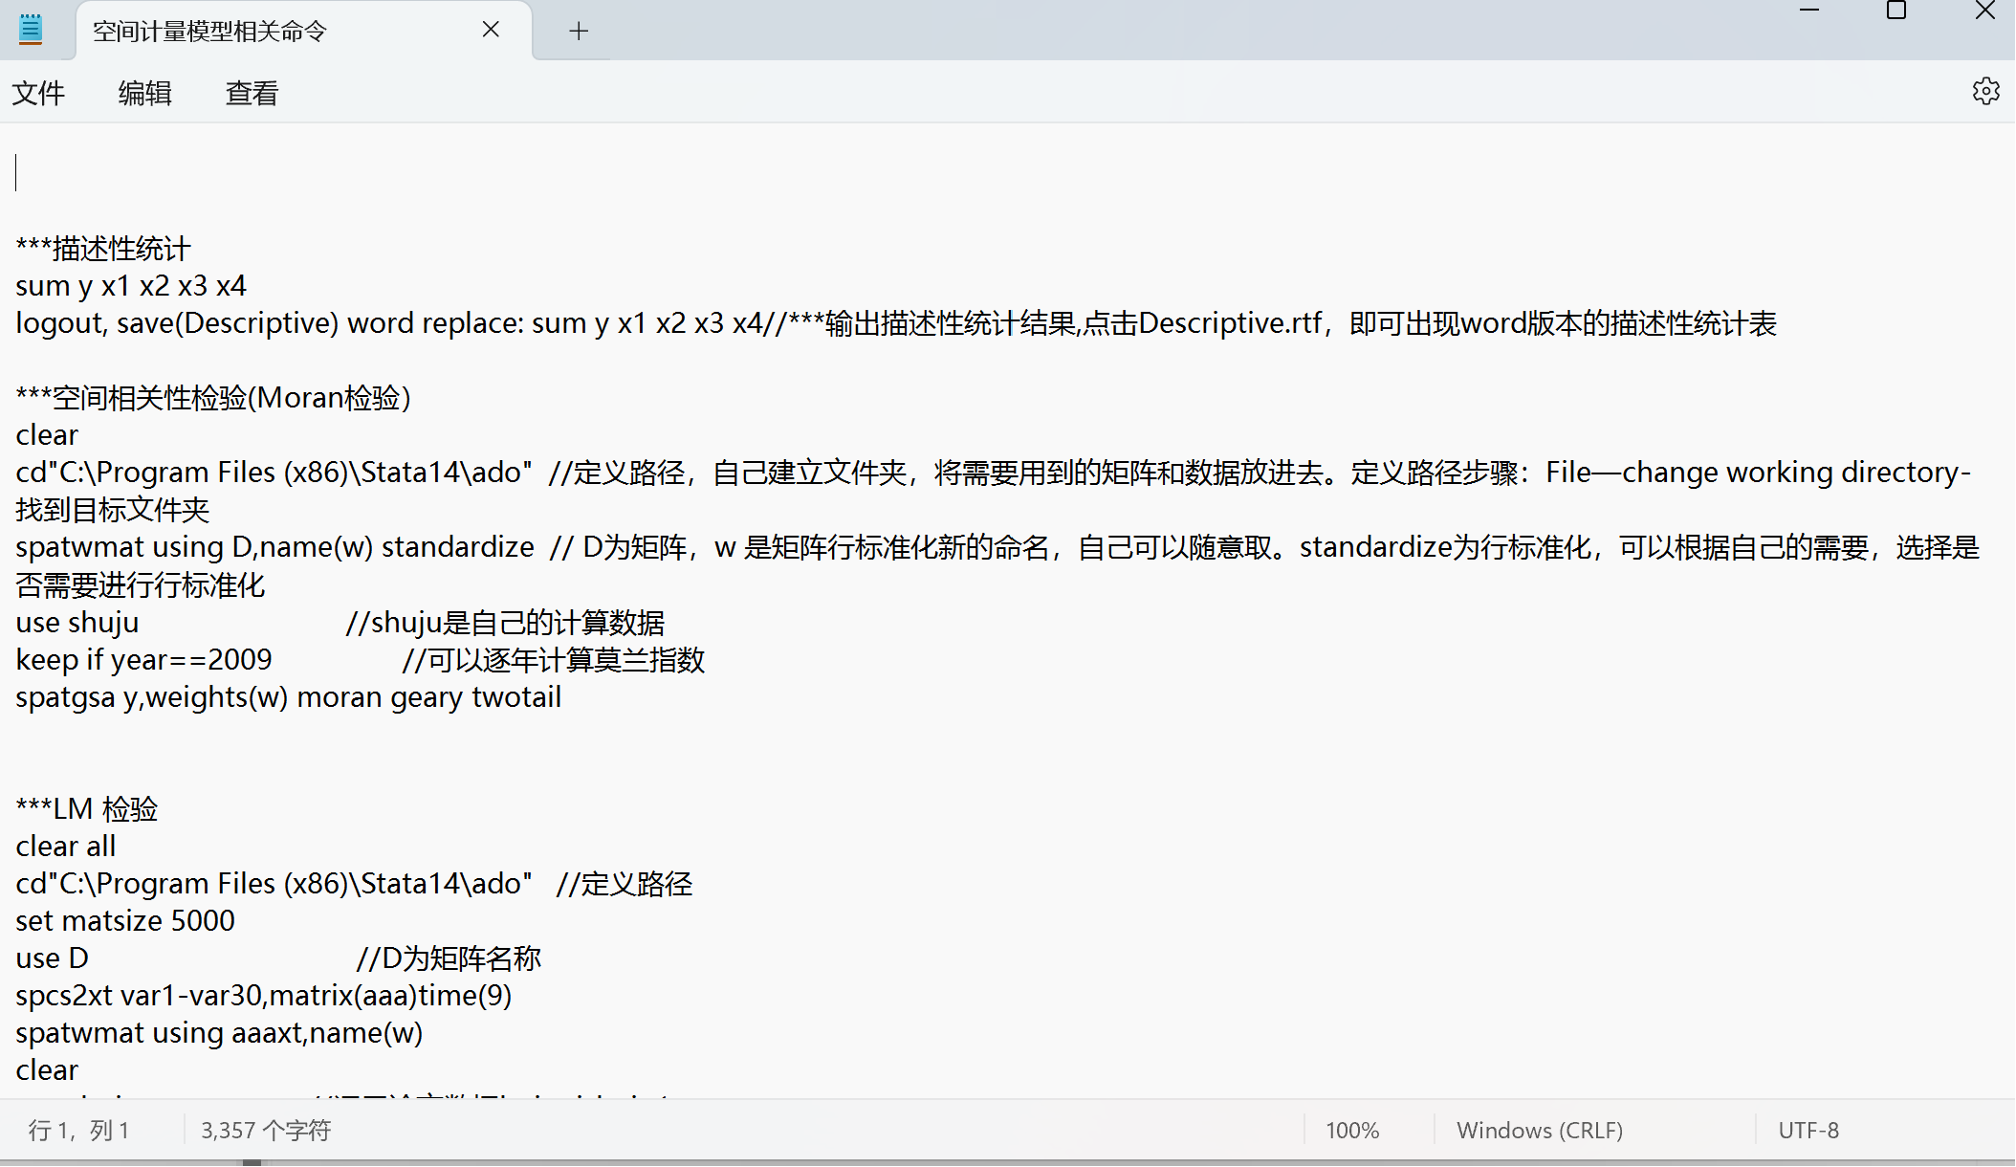Close the Notepad window
Screen dimensions: 2016x1167
[1984, 11]
